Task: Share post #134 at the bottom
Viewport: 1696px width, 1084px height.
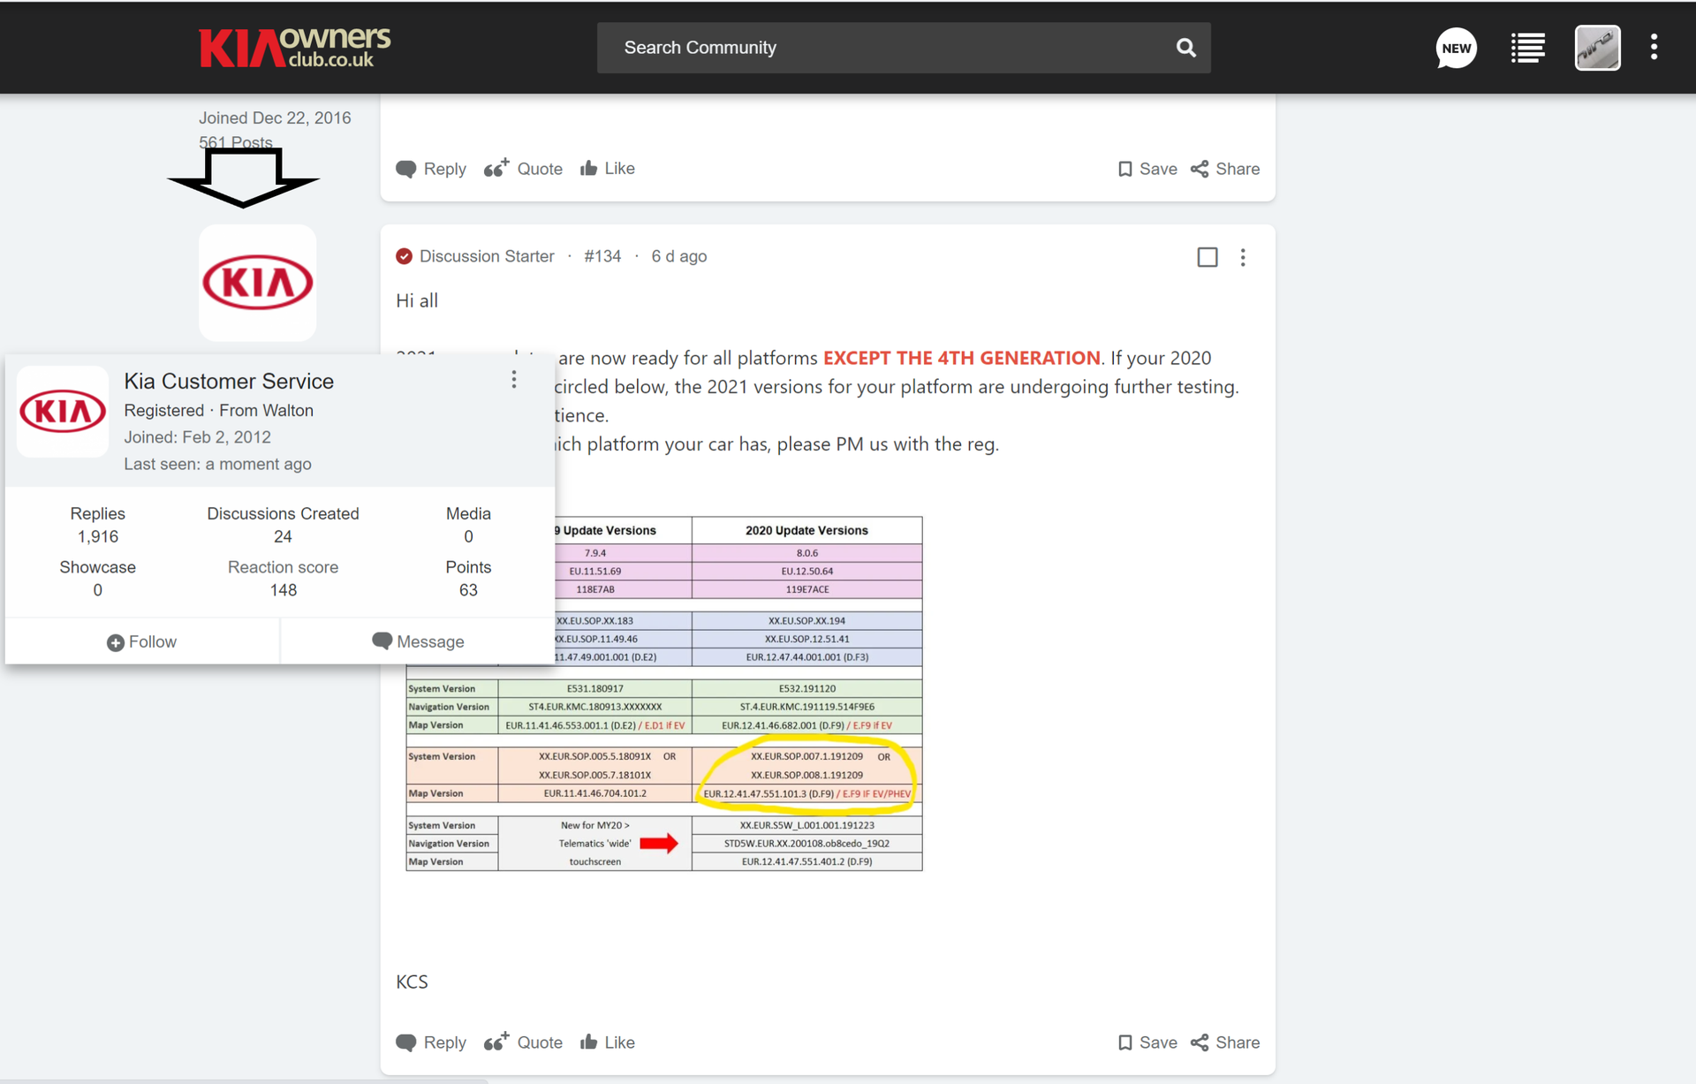Action: point(1225,1042)
